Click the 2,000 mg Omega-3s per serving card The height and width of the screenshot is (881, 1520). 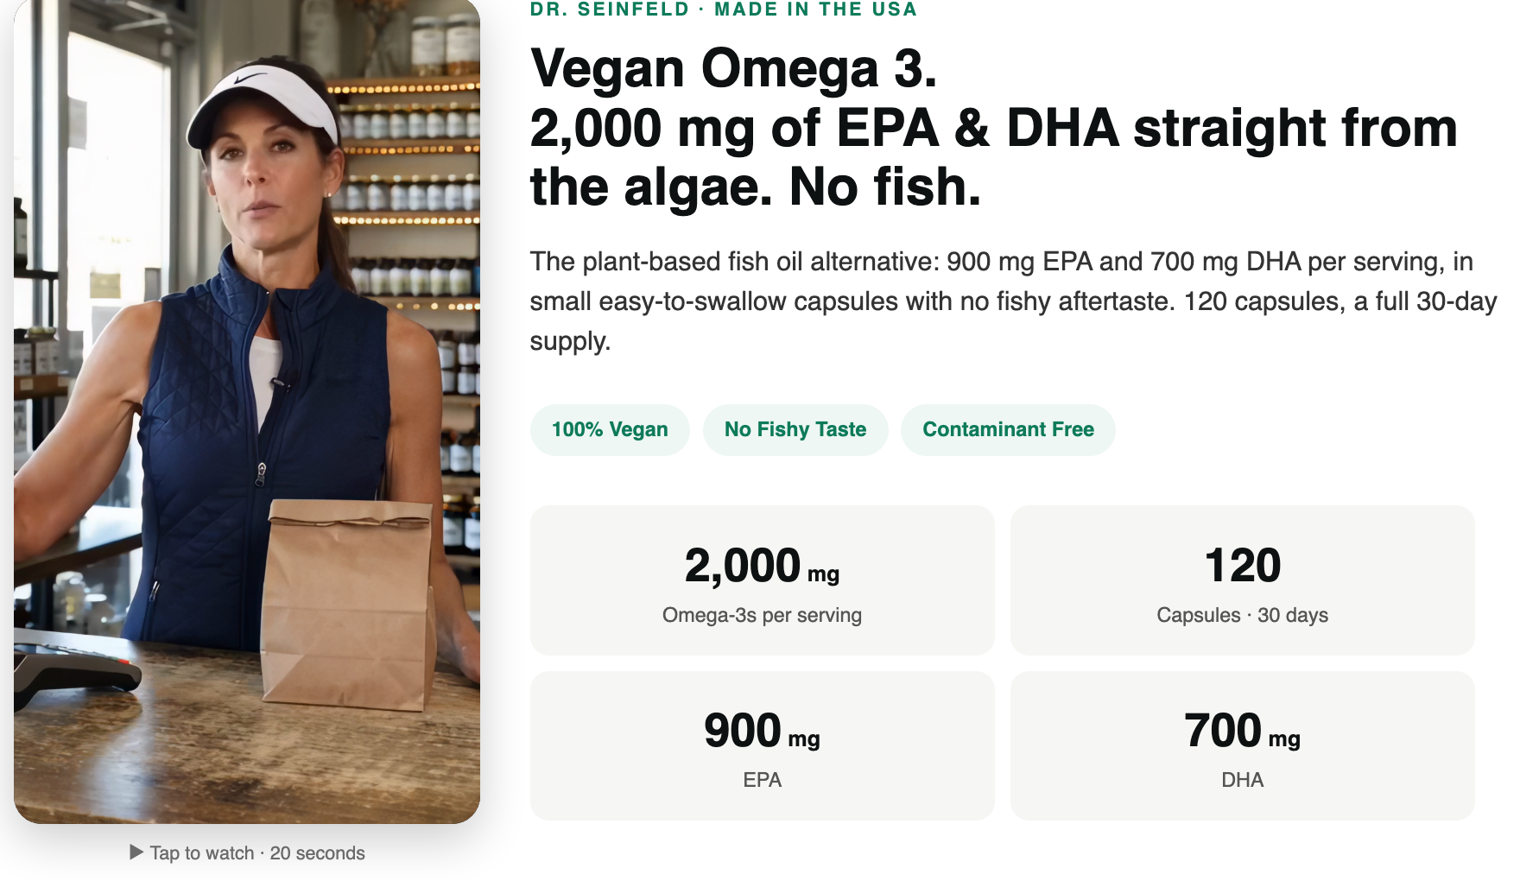(x=763, y=580)
